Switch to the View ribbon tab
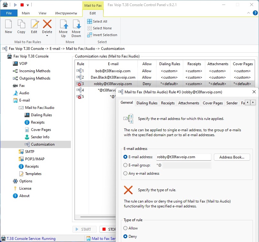Screen dimensions: 259x242 (42, 13)
